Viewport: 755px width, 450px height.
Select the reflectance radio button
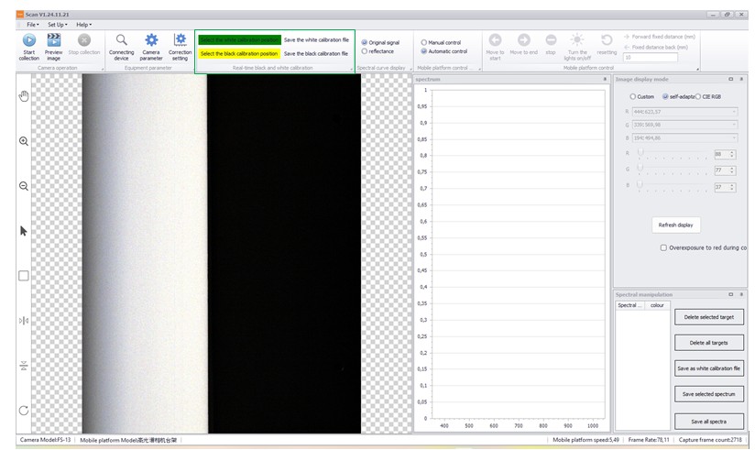pos(365,51)
